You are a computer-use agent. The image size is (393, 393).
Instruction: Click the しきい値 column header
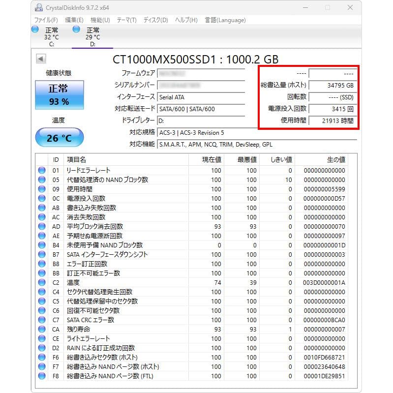277,160
